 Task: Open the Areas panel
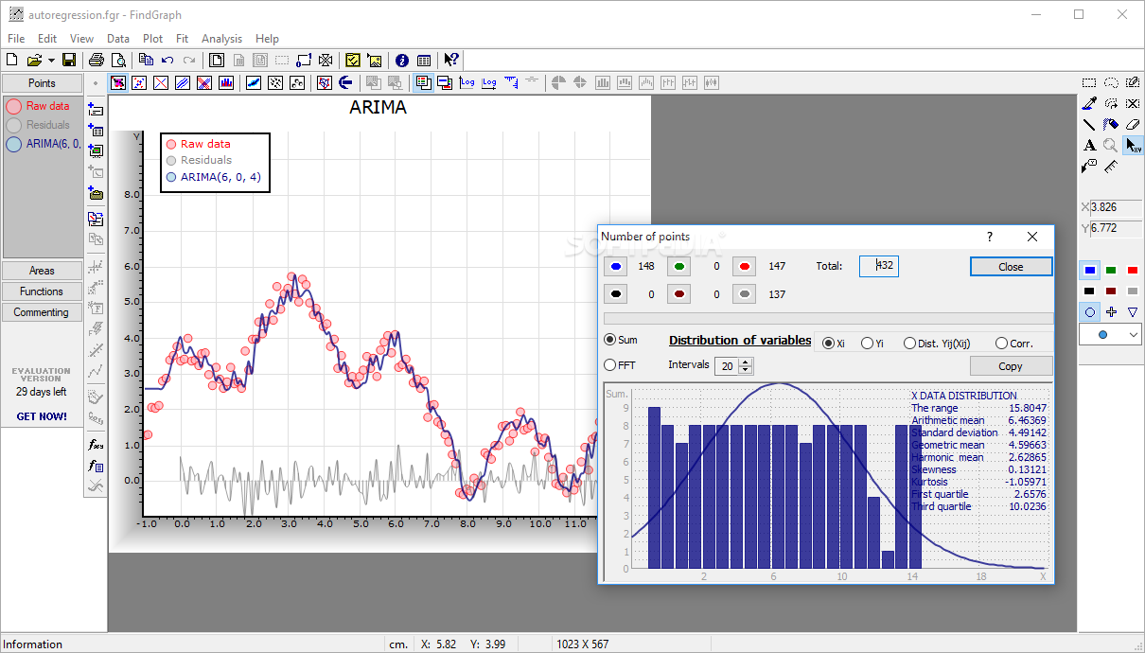coord(42,271)
